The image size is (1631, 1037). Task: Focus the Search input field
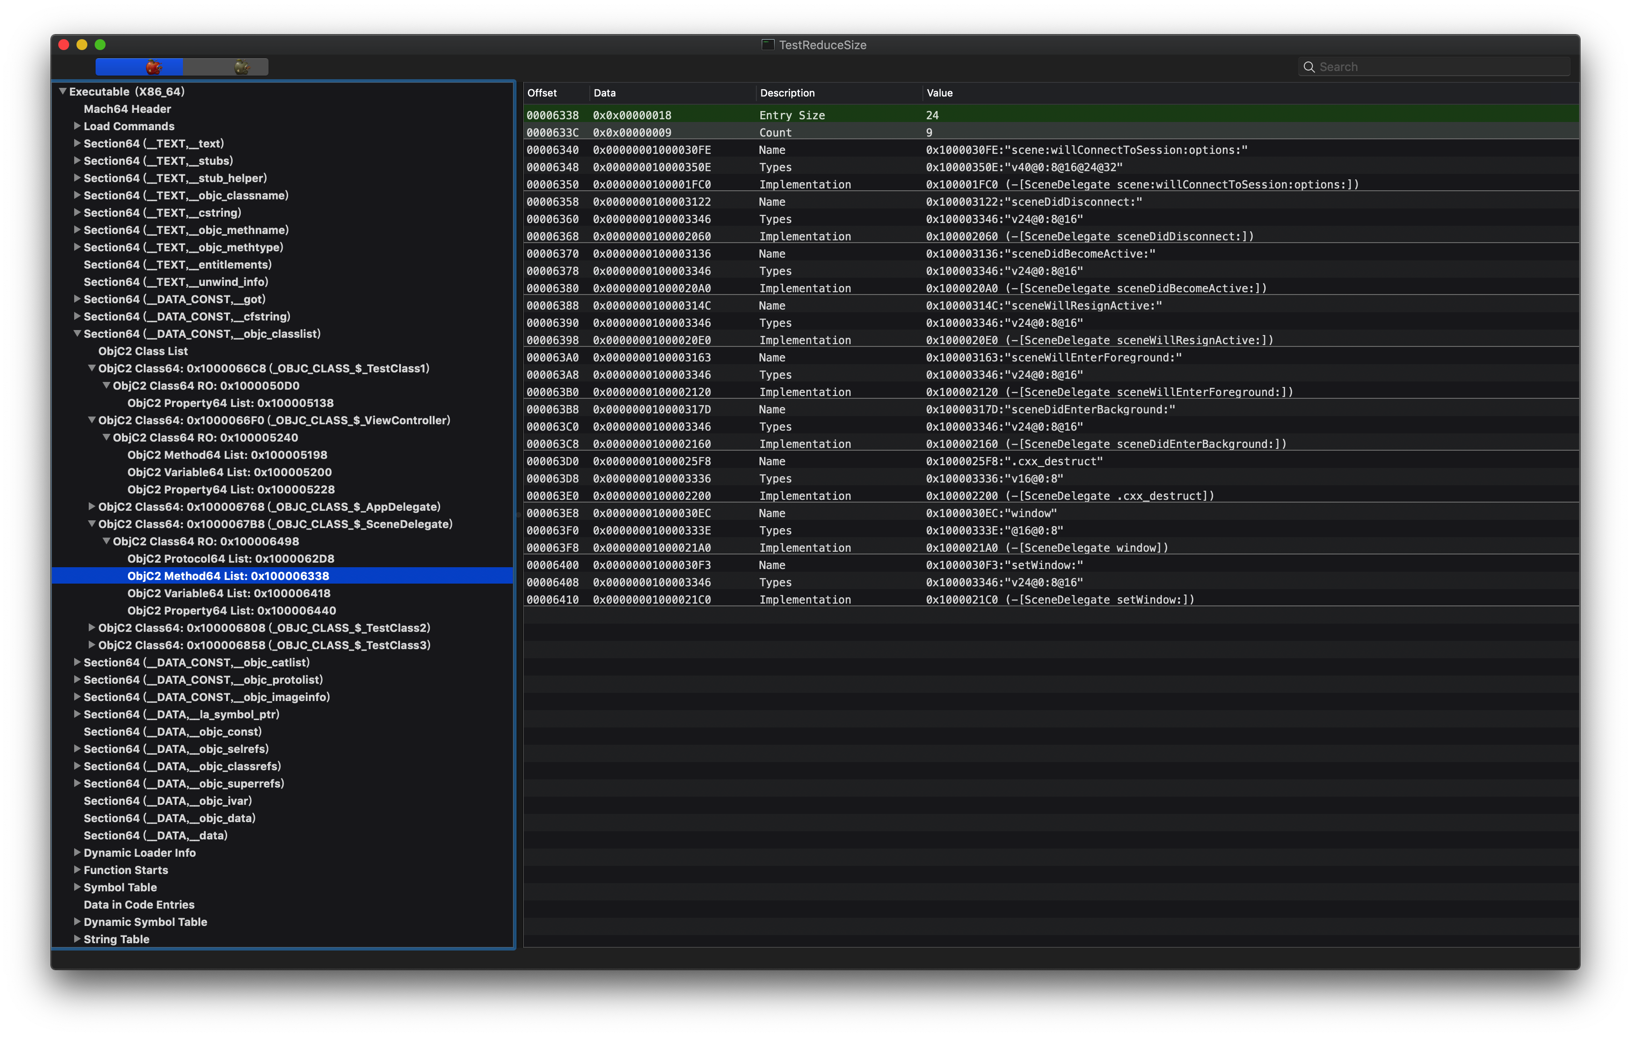coord(1434,66)
